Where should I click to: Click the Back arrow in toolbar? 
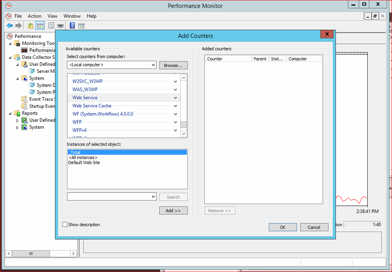coord(9,26)
